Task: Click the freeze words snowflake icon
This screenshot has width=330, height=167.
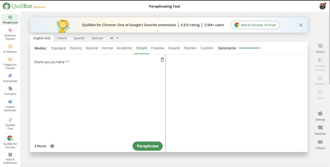Action: [52, 146]
